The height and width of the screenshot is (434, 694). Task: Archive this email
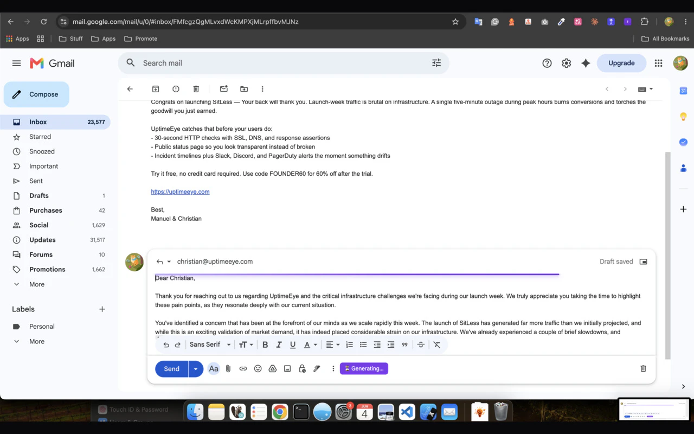pos(156,89)
